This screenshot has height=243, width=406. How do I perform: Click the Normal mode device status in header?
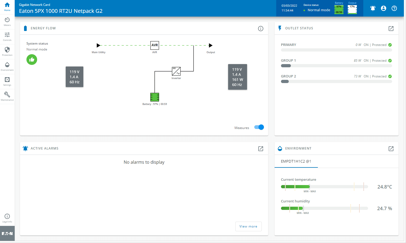(x=319, y=10)
